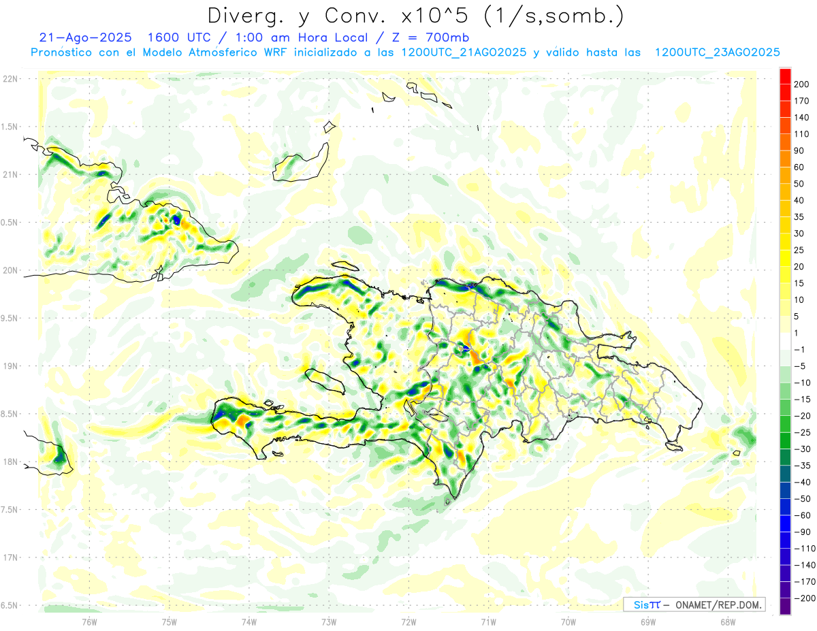
Task: Click the '73W' longitude label
Action: click(x=329, y=621)
